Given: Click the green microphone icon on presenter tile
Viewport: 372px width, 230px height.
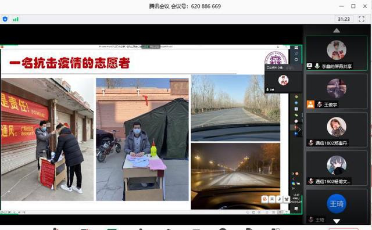Looking at the screenshot, I should coord(317,66).
